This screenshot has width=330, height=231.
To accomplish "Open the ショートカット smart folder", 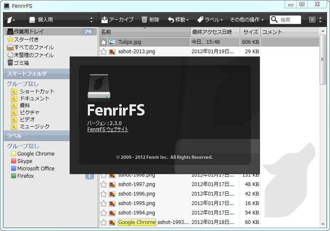I will (33, 92).
